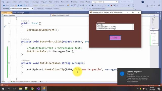Click the hot reload flame icon
Image resolution: width=162 pixels, height=91 pixels.
click(68, 6)
